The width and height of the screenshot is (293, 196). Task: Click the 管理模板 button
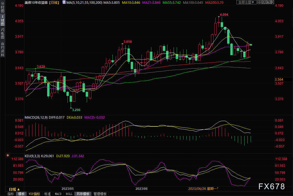(x=100, y=194)
